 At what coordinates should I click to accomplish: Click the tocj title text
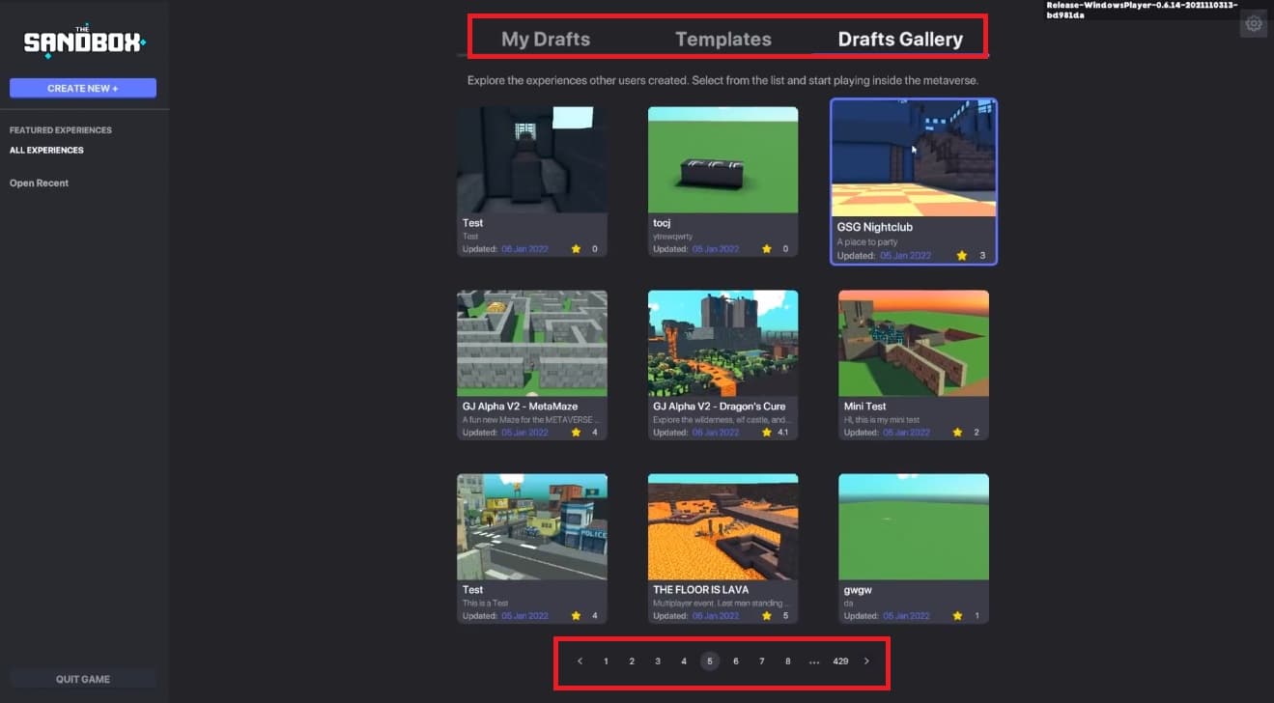click(x=662, y=223)
